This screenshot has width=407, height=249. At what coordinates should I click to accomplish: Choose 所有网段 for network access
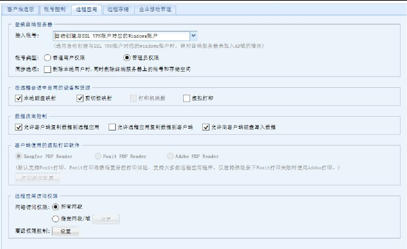point(56,206)
